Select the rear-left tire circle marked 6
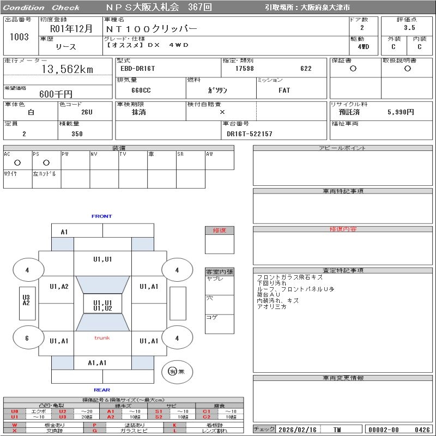This screenshot has width=436, height=436. tap(27, 338)
